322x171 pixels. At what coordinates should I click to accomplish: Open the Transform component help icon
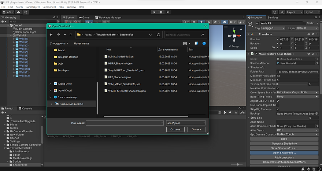pos(308,34)
